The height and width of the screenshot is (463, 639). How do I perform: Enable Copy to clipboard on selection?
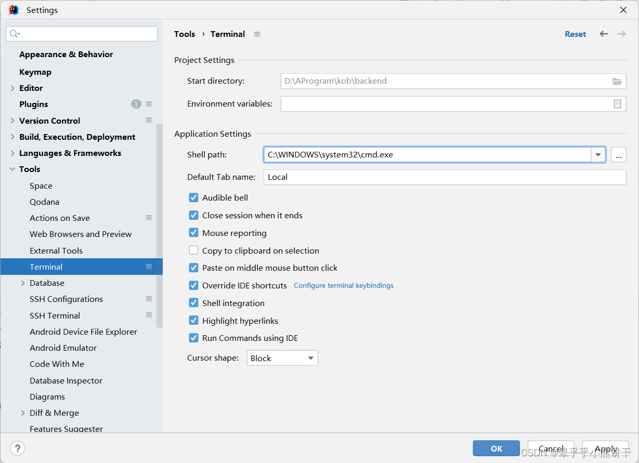[x=193, y=250]
